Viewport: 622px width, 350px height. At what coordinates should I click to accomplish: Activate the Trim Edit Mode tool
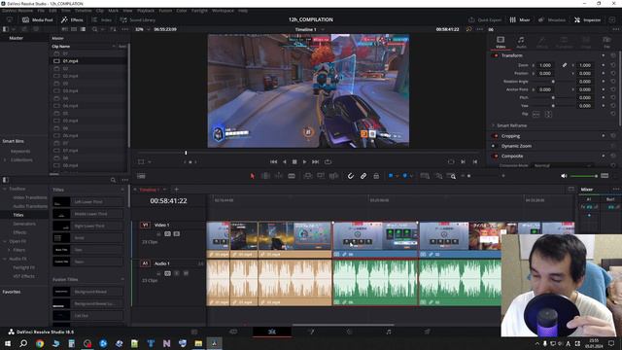coord(265,176)
